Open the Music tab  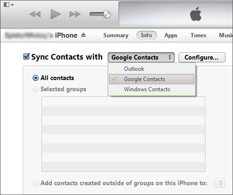pyautogui.click(x=226, y=35)
